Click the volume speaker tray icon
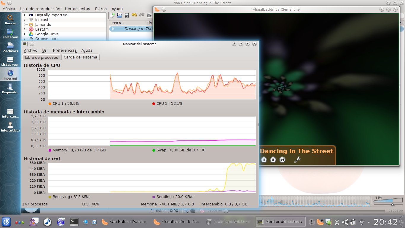The height and width of the screenshot is (228, 405). point(345,222)
